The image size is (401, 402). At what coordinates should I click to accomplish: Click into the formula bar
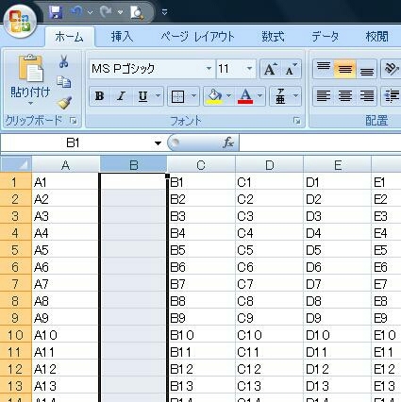[320, 143]
